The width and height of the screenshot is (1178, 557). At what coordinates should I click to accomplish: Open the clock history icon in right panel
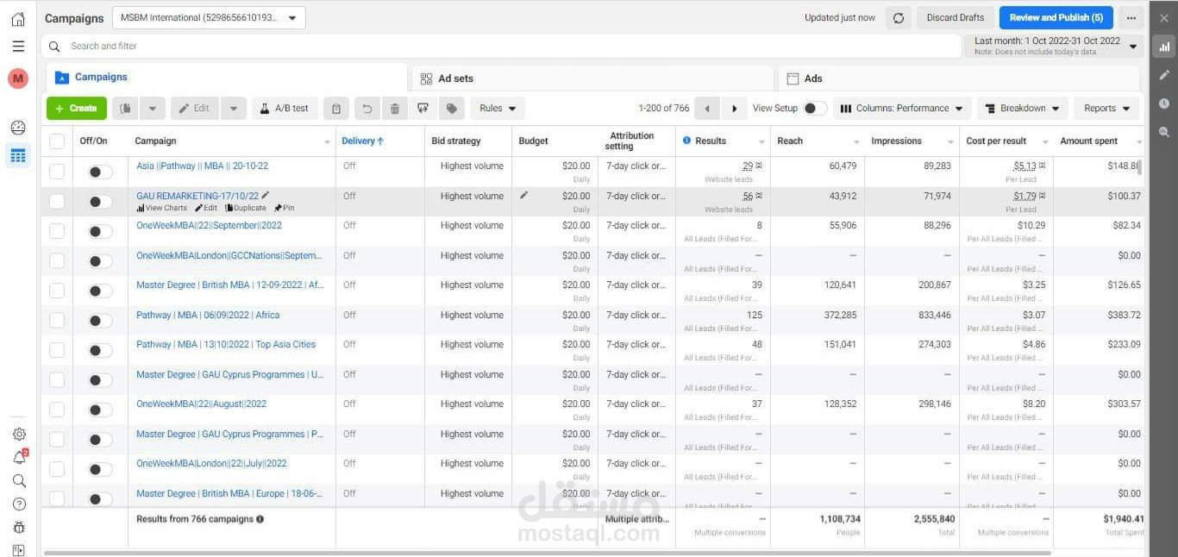coord(1164,103)
